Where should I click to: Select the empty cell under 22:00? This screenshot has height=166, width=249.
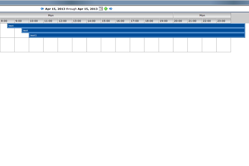(x=209, y=45)
